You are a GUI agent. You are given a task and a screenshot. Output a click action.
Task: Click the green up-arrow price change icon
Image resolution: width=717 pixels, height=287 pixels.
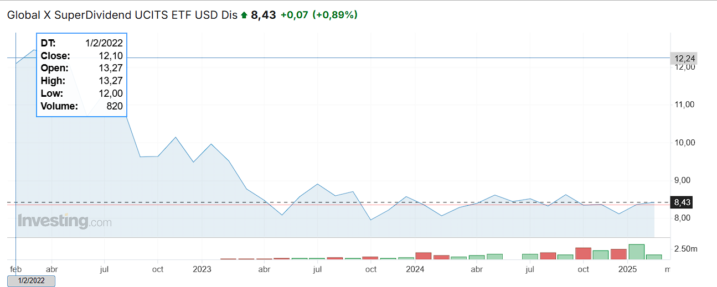tap(244, 15)
